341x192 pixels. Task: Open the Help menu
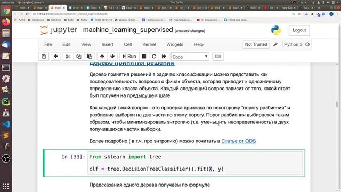click(x=199, y=44)
